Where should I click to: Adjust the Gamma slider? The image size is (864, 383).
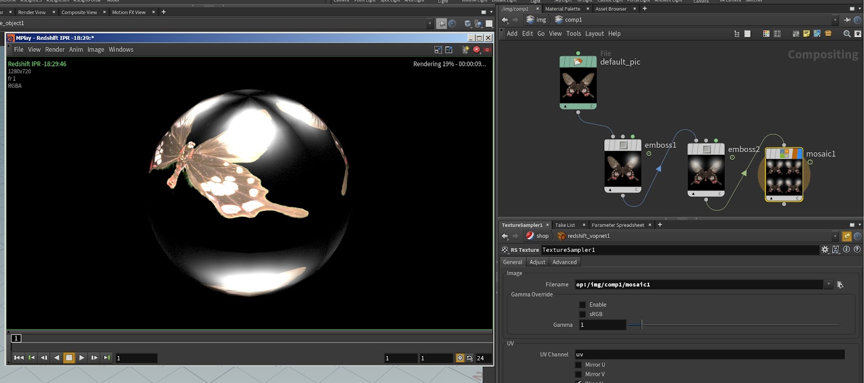734,325
